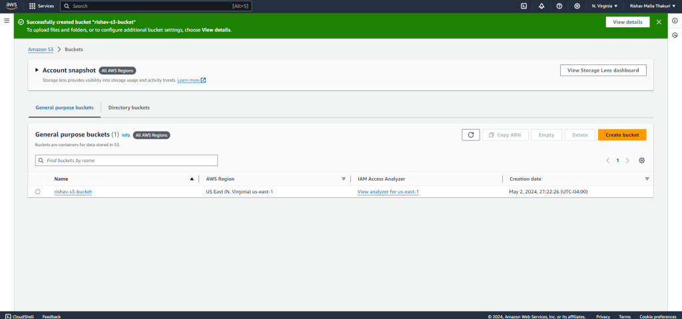This screenshot has height=319, width=682.
Task: Expand the Account snapshot section
Action: [37, 70]
